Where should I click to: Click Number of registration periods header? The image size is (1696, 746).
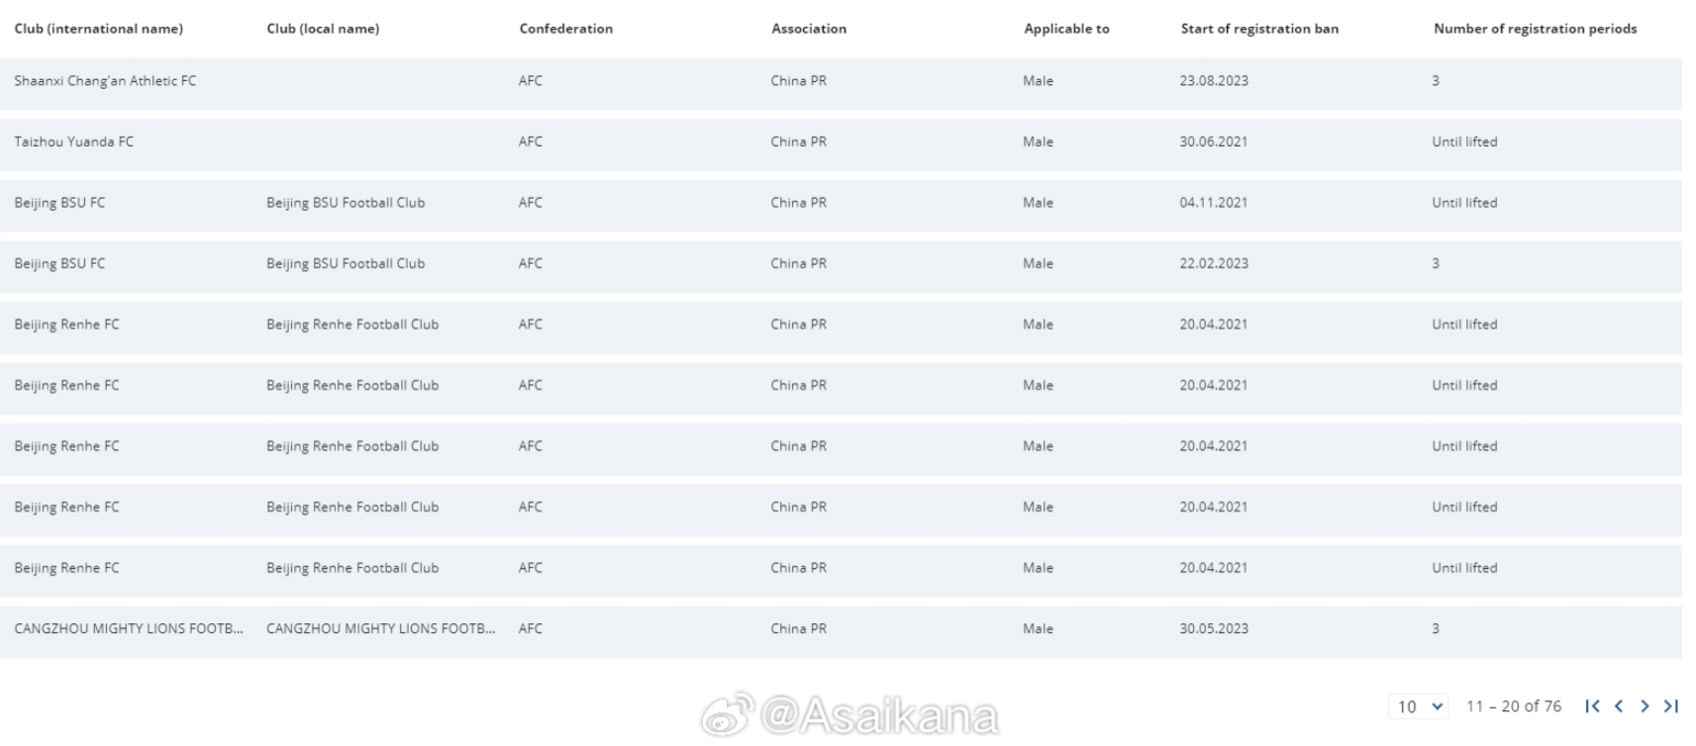tap(1535, 29)
